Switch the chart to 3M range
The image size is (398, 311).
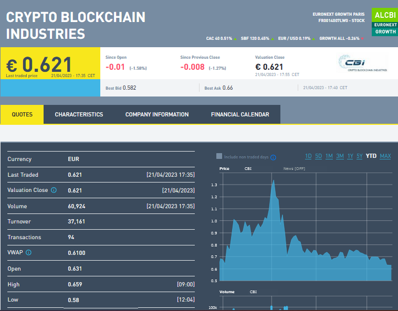pos(340,156)
